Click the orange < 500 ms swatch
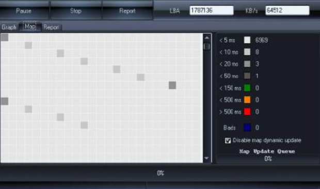The height and width of the screenshot is (189, 320). pyautogui.click(x=247, y=100)
